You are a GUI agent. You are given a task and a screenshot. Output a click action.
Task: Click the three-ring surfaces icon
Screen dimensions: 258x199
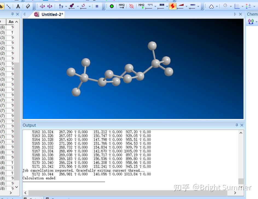coord(211,6)
